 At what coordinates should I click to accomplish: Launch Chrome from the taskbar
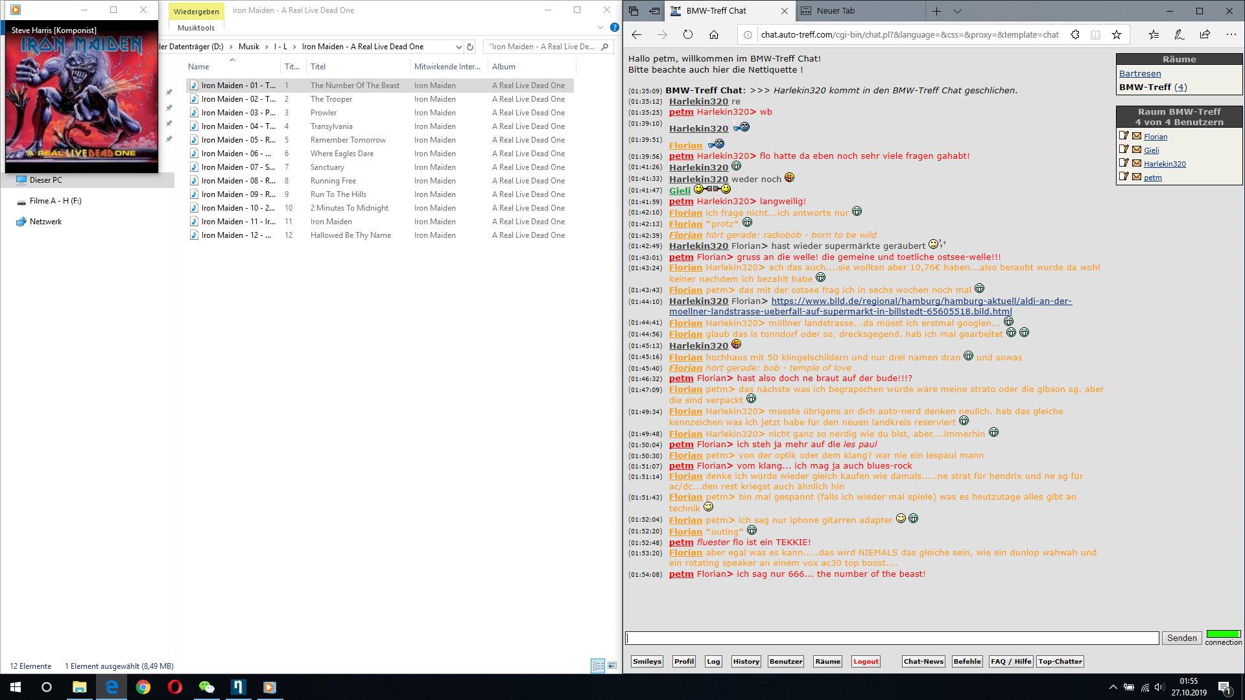click(143, 687)
